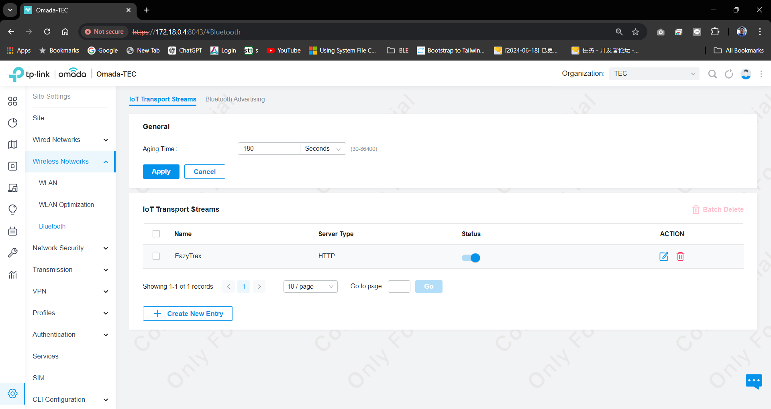Focus the Aging Time input field

pos(269,148)
